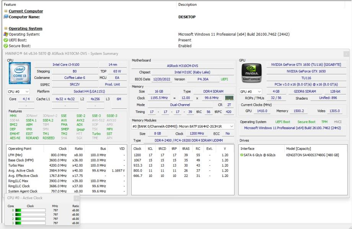Click the Secure Boot green check icon
352x229 pixels.
click(x=6, y=46)
